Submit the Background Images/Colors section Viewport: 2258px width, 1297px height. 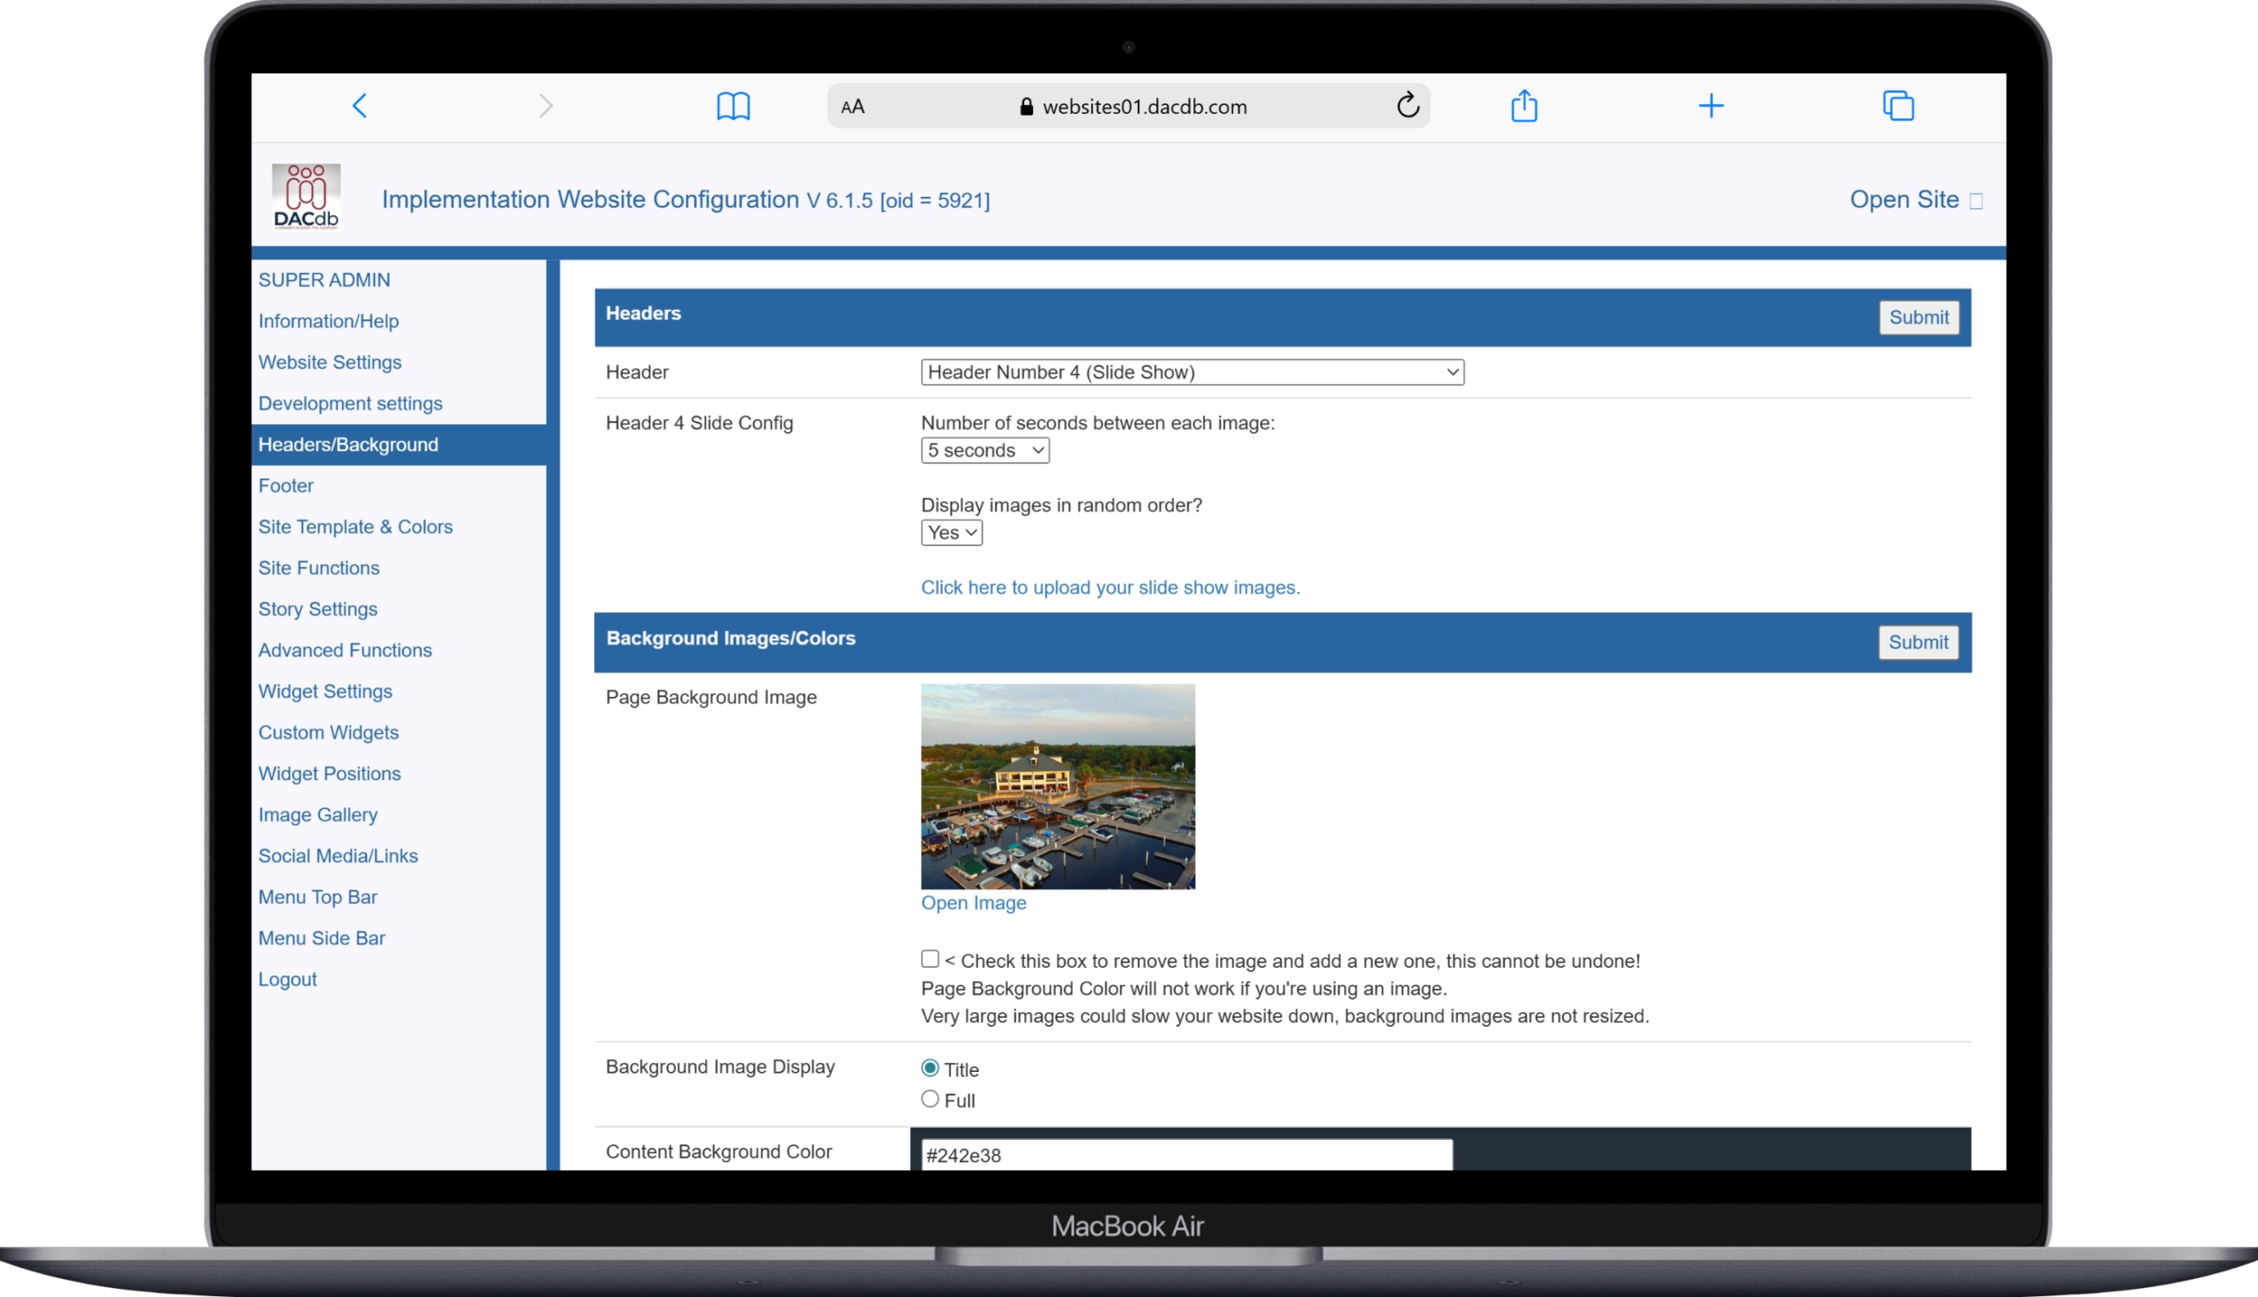tap(1917, 642)
